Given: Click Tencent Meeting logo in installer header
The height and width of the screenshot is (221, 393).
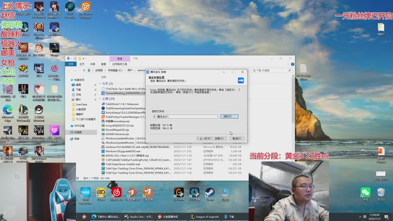Looking at the screenshot, I should (241, 81).
